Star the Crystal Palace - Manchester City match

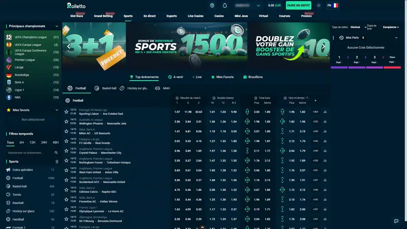point(66,151)
